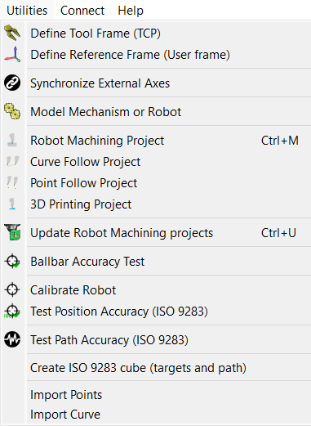Click the chain-link Synchronize External Axes icon
Screen dimensions: 311x426
12,83
